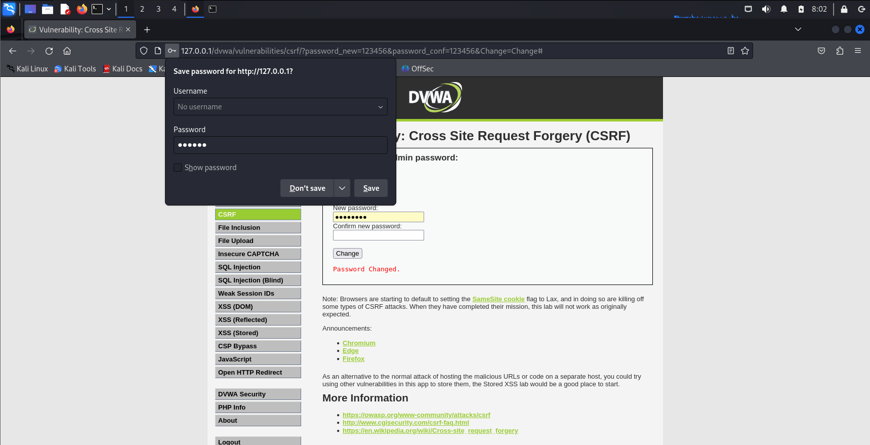Viewport: 870px width, 445px height.
Task: Open the Chromium announcement link
Action: pos(359,343)
